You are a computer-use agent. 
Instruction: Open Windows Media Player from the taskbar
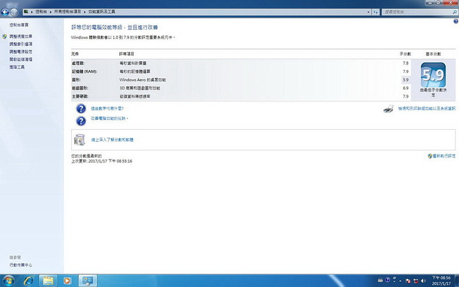[x=67, y=281]
